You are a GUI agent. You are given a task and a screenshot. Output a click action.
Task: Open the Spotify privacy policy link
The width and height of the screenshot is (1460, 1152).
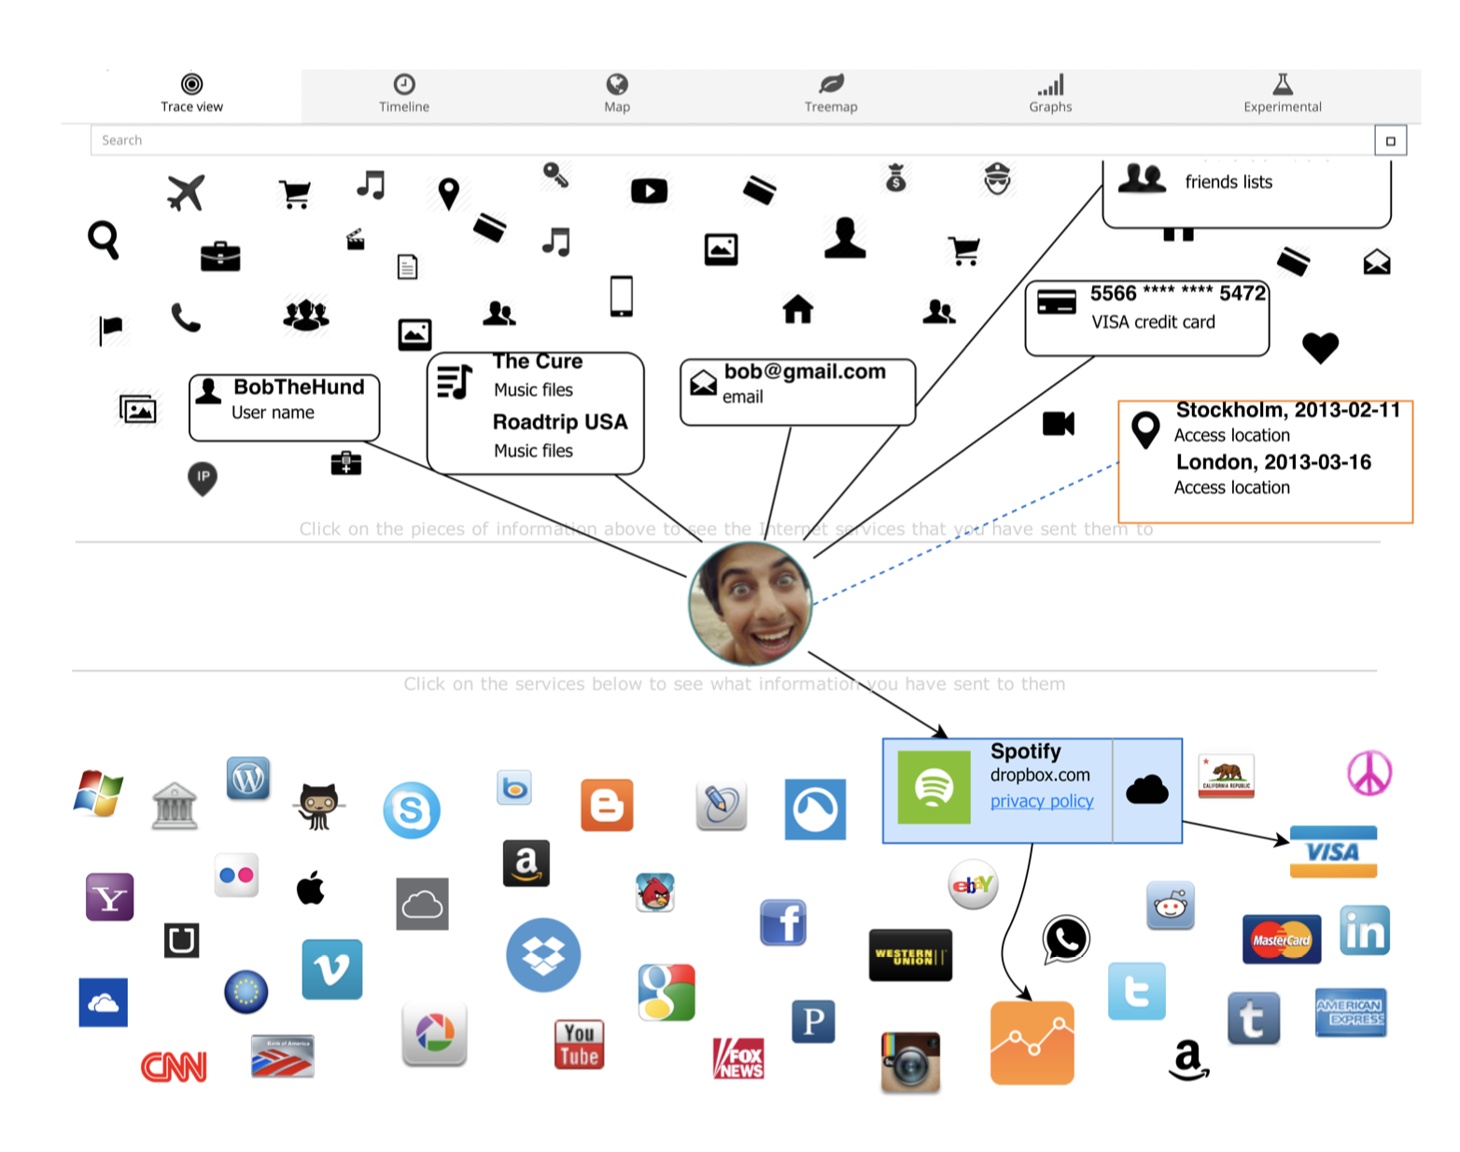pyautogui.click(x=1042, y=801)
